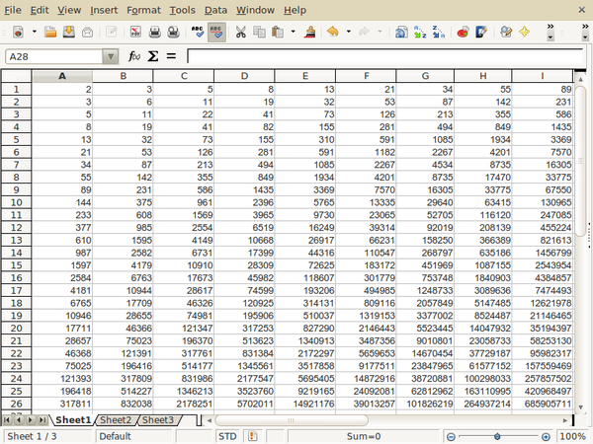Click the Redo arrow icon
The height and width of the screenshot is (444, 593).
(x=364, y=33)
